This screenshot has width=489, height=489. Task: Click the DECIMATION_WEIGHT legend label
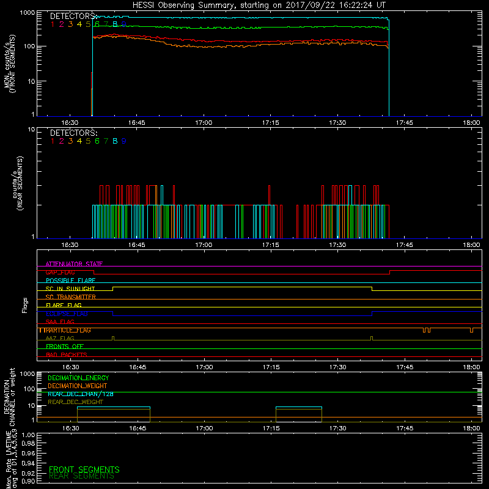[78, 386]
